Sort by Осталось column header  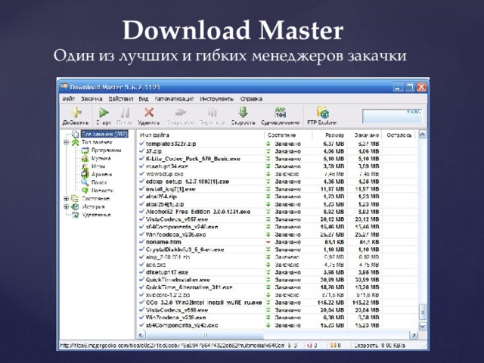tap(399, 135)
